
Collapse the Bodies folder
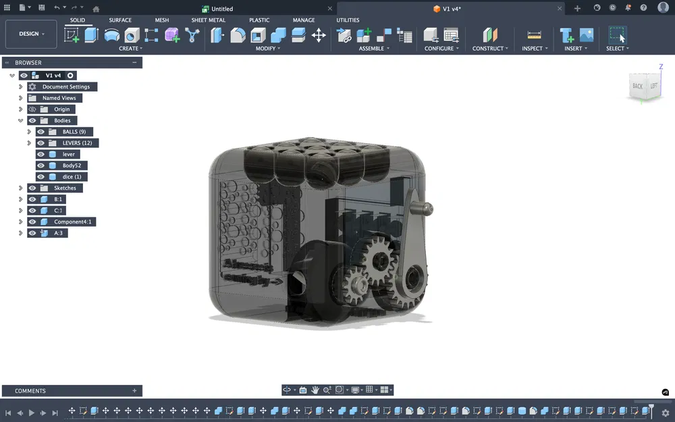[20, 120]
